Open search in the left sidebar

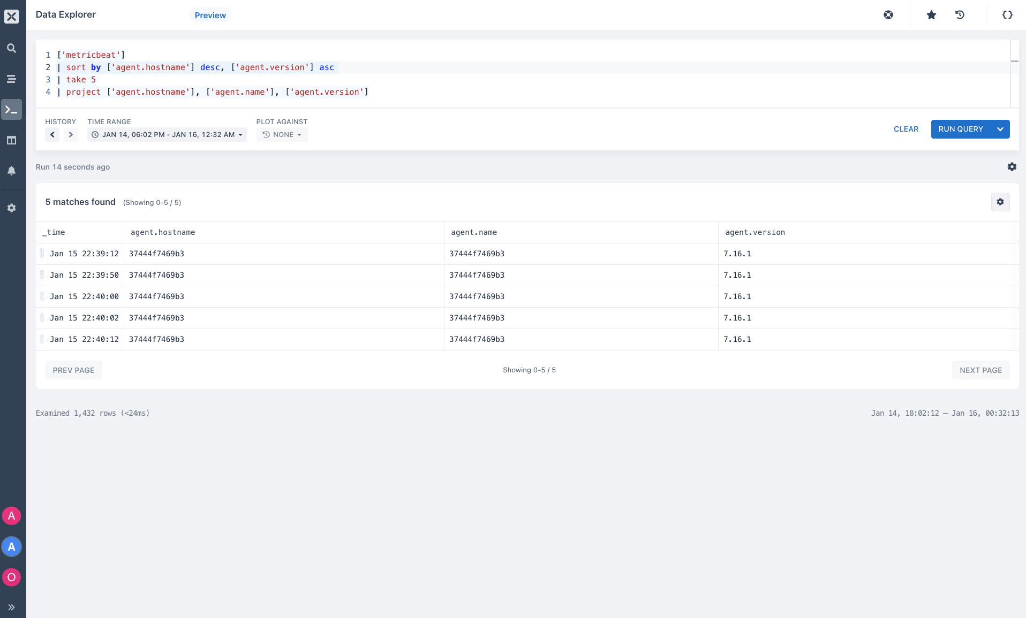click(11, 48)
